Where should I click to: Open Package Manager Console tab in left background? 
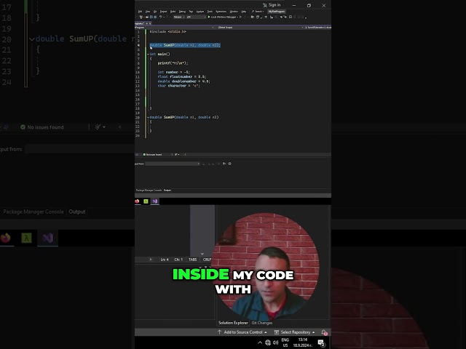33,212
